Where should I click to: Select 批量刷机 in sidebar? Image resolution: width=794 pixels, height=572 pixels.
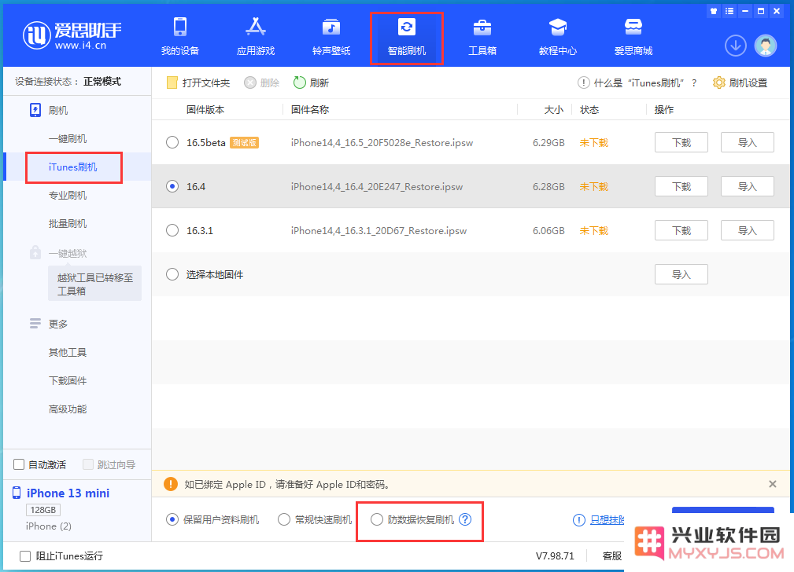pos(68,224)
